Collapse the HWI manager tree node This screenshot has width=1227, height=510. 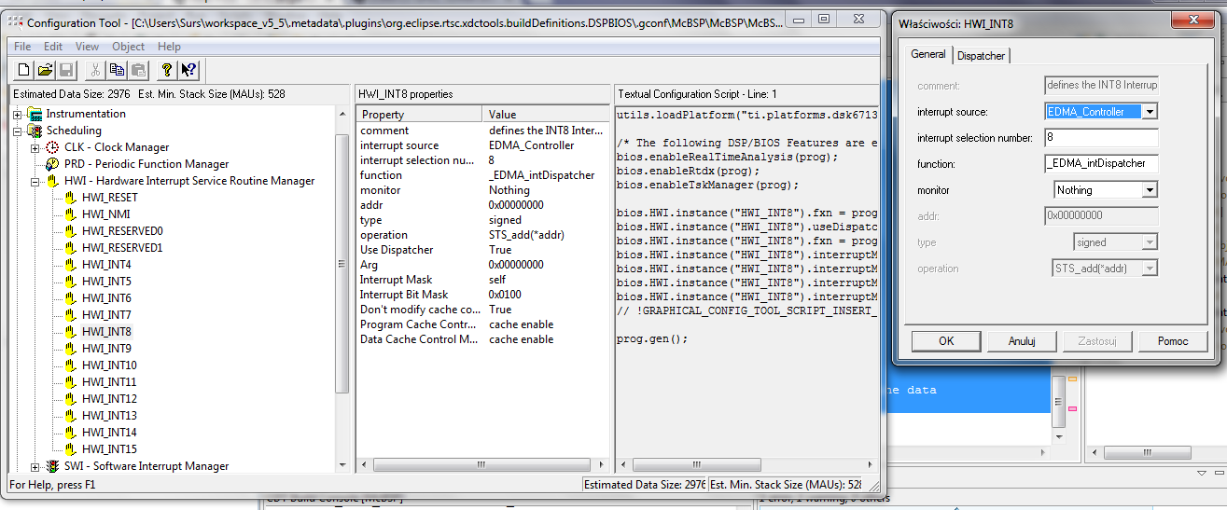pos(35,181)
